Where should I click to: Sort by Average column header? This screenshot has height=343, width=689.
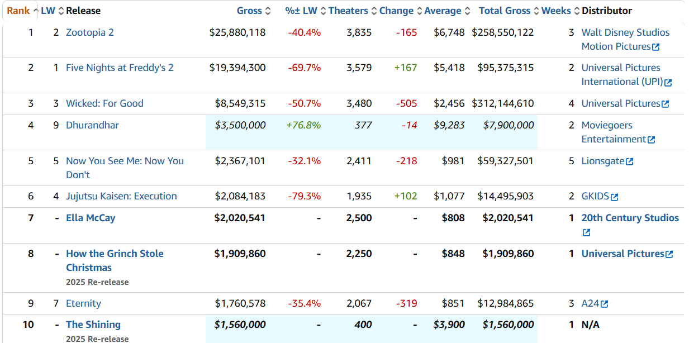pyautogui.click(x=443, y=11)
